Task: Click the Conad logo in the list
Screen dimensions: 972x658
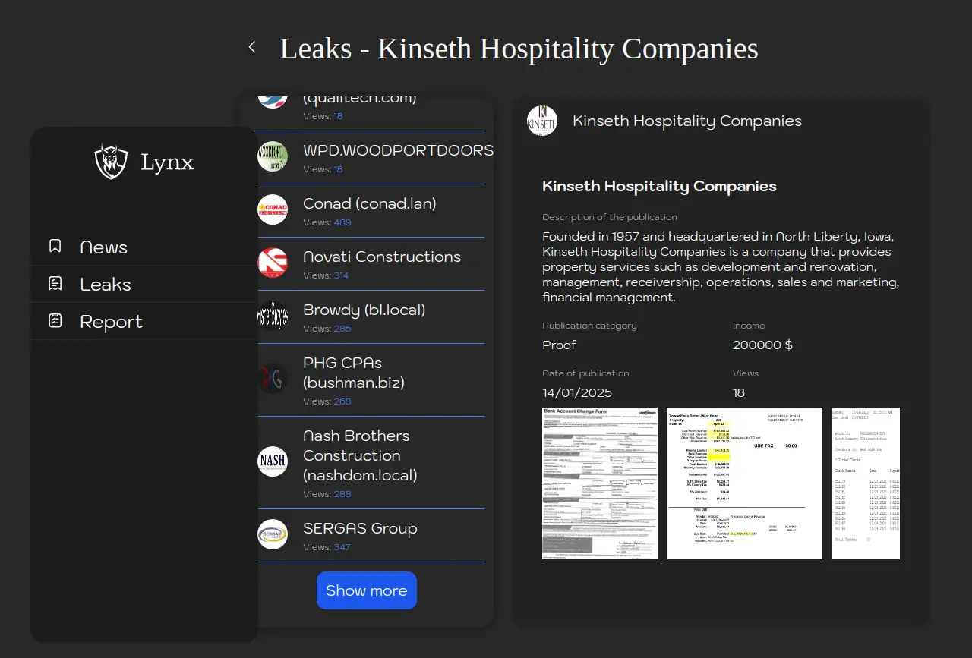Action: (x=273, y=209)
